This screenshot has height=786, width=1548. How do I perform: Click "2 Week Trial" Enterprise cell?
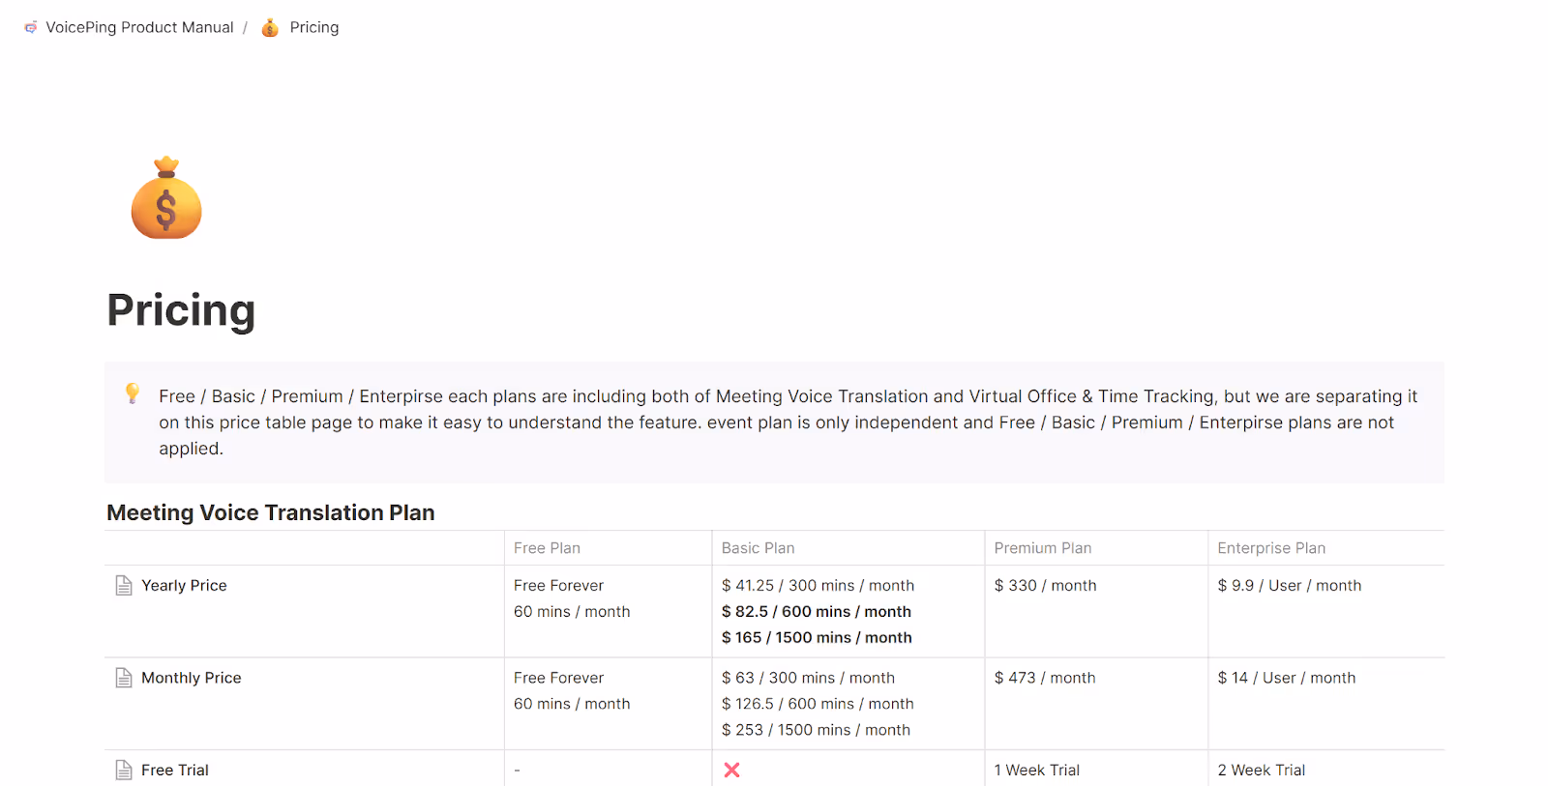pyautogui.click(x=1261, y=770)
